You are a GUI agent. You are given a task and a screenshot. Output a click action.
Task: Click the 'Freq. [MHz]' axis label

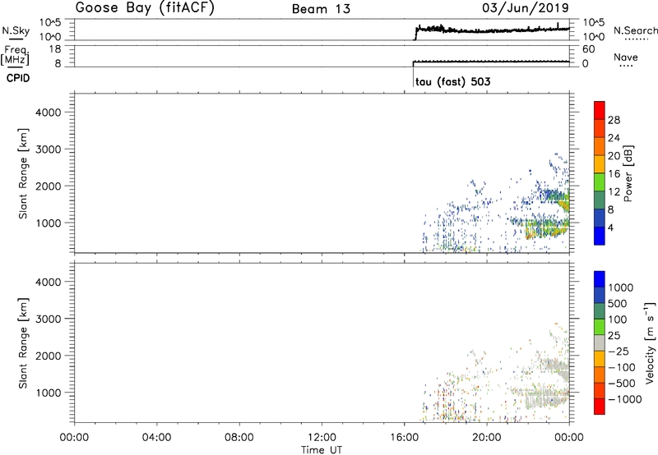(15, 55)
